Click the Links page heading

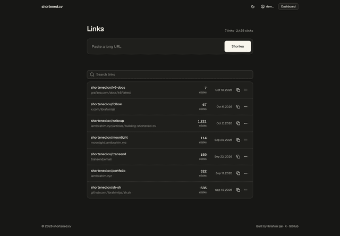click(x=96, y=29)
